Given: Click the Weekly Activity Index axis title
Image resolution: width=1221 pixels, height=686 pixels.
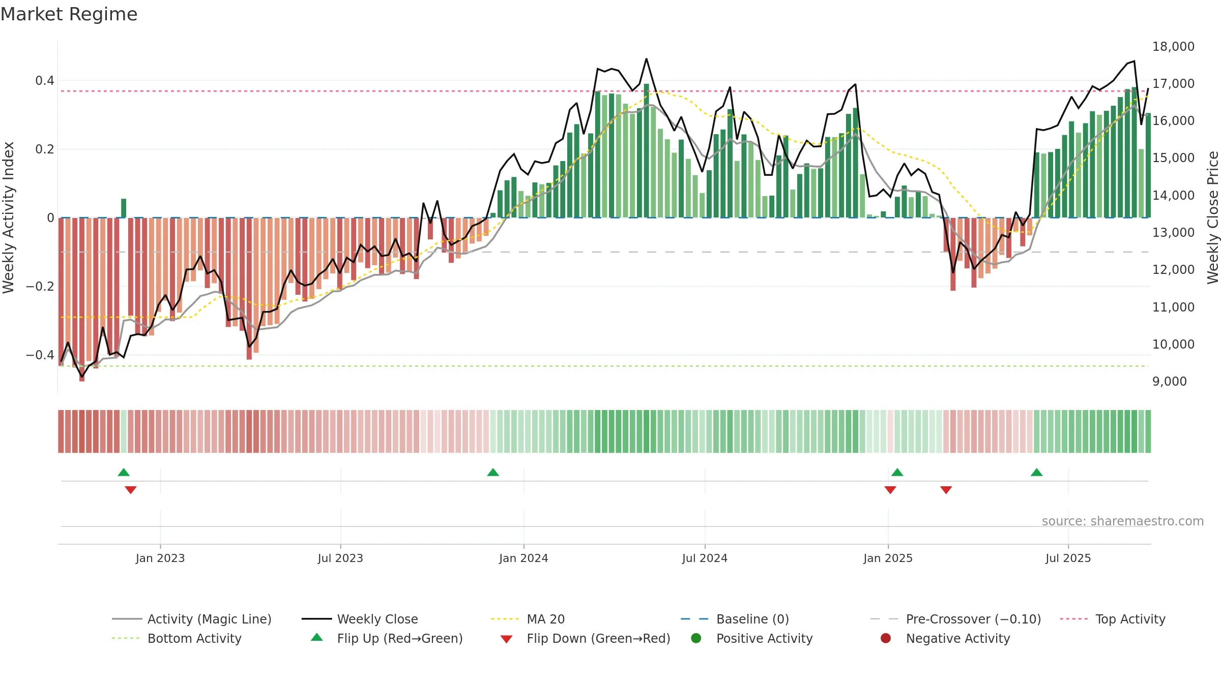Looking at the screenshot, I should pos(9,217).
